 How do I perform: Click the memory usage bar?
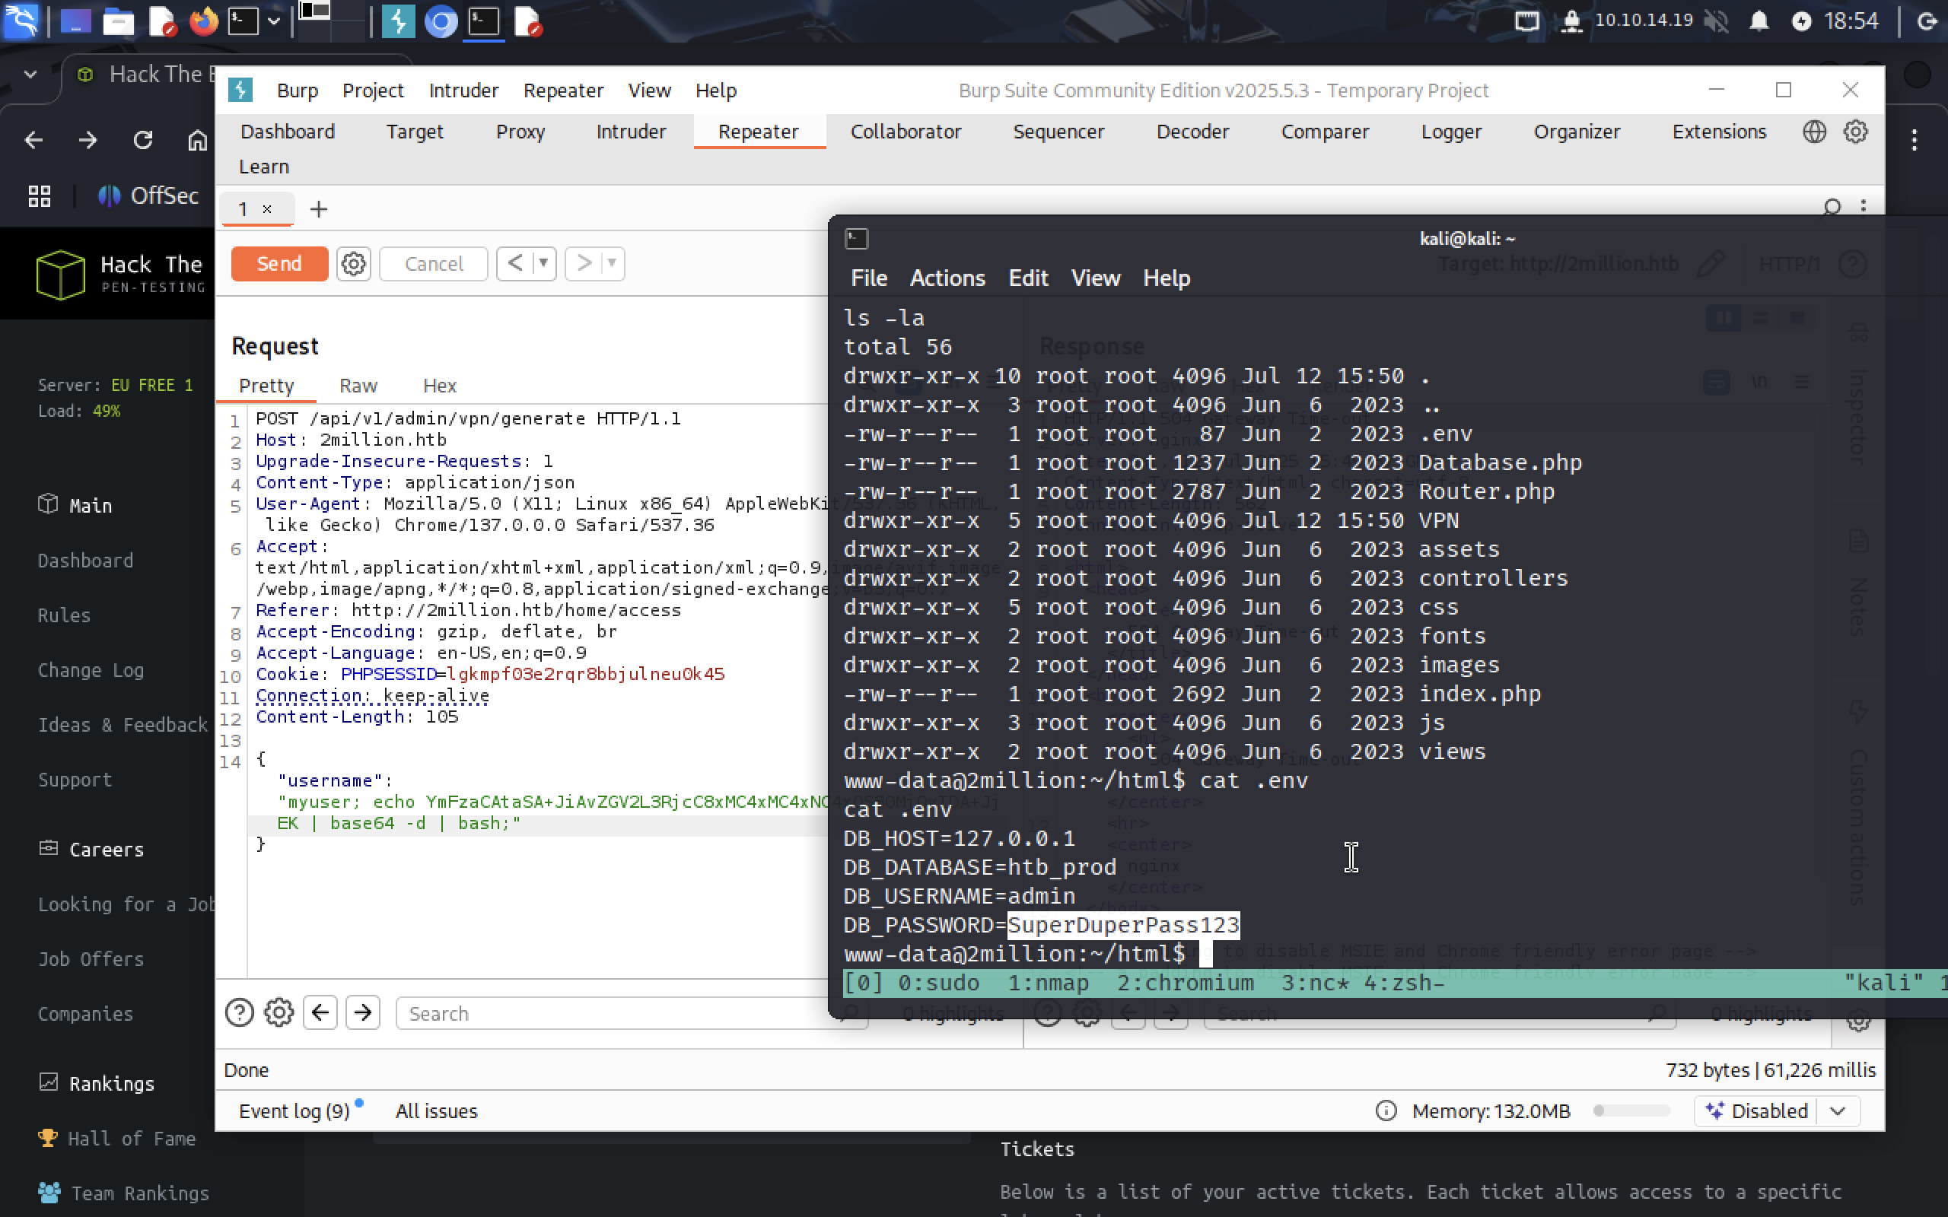tap(1631, 1111)
